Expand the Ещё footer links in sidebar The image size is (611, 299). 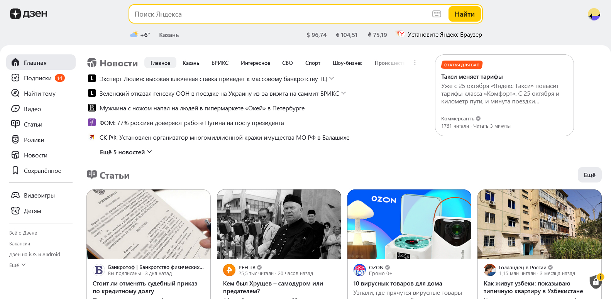pyautogui.click(x=17, y=265)
